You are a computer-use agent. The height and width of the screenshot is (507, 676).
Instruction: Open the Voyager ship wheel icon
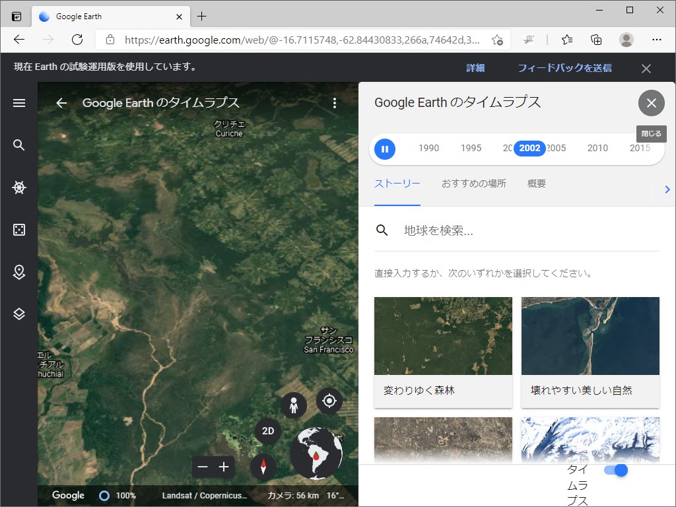pyautogui.click(x=19, y=187)
